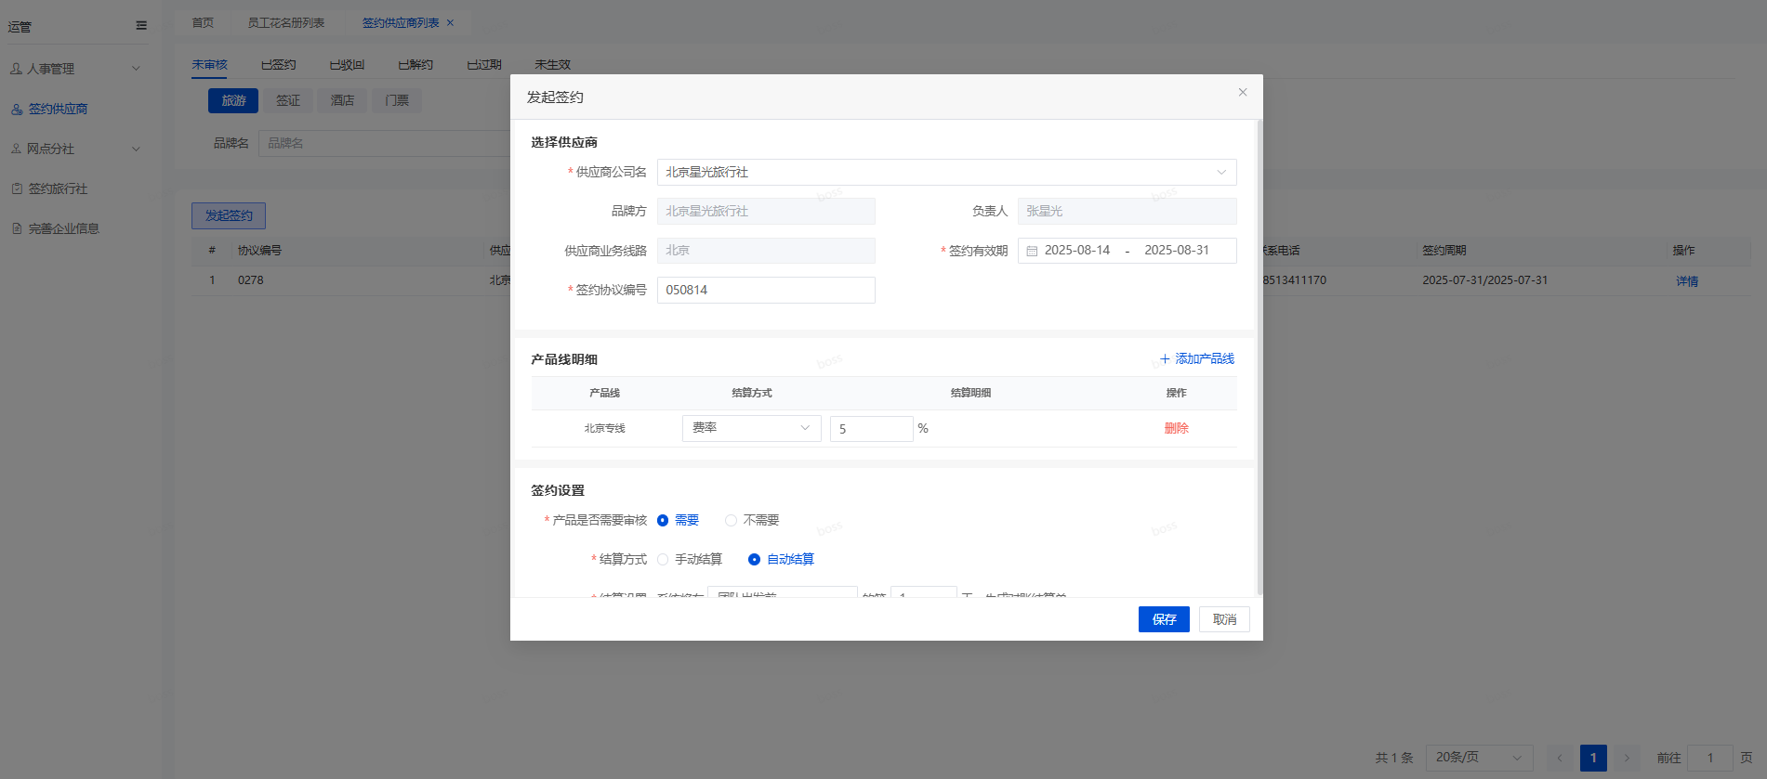Collapse sidebar with the hamburger menu icon
This screenshot has width=1767, height=779.
141,26
